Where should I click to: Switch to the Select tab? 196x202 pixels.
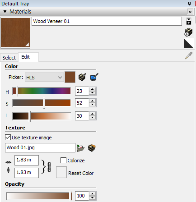click(x=9, y=58)
